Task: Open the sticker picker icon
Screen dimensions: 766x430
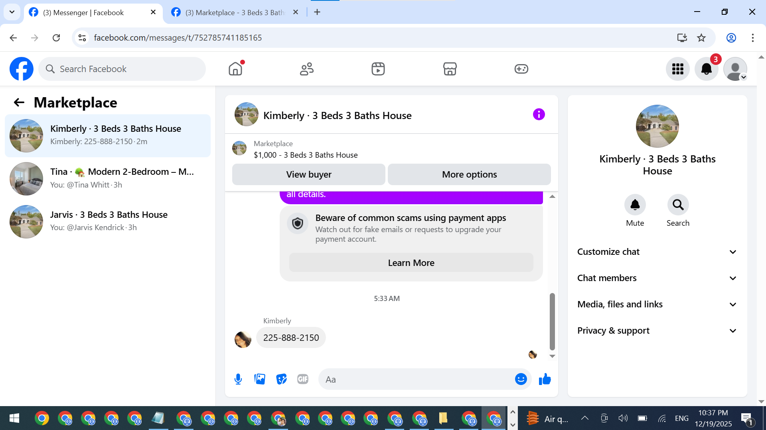Action: click(x=281, y=379)
